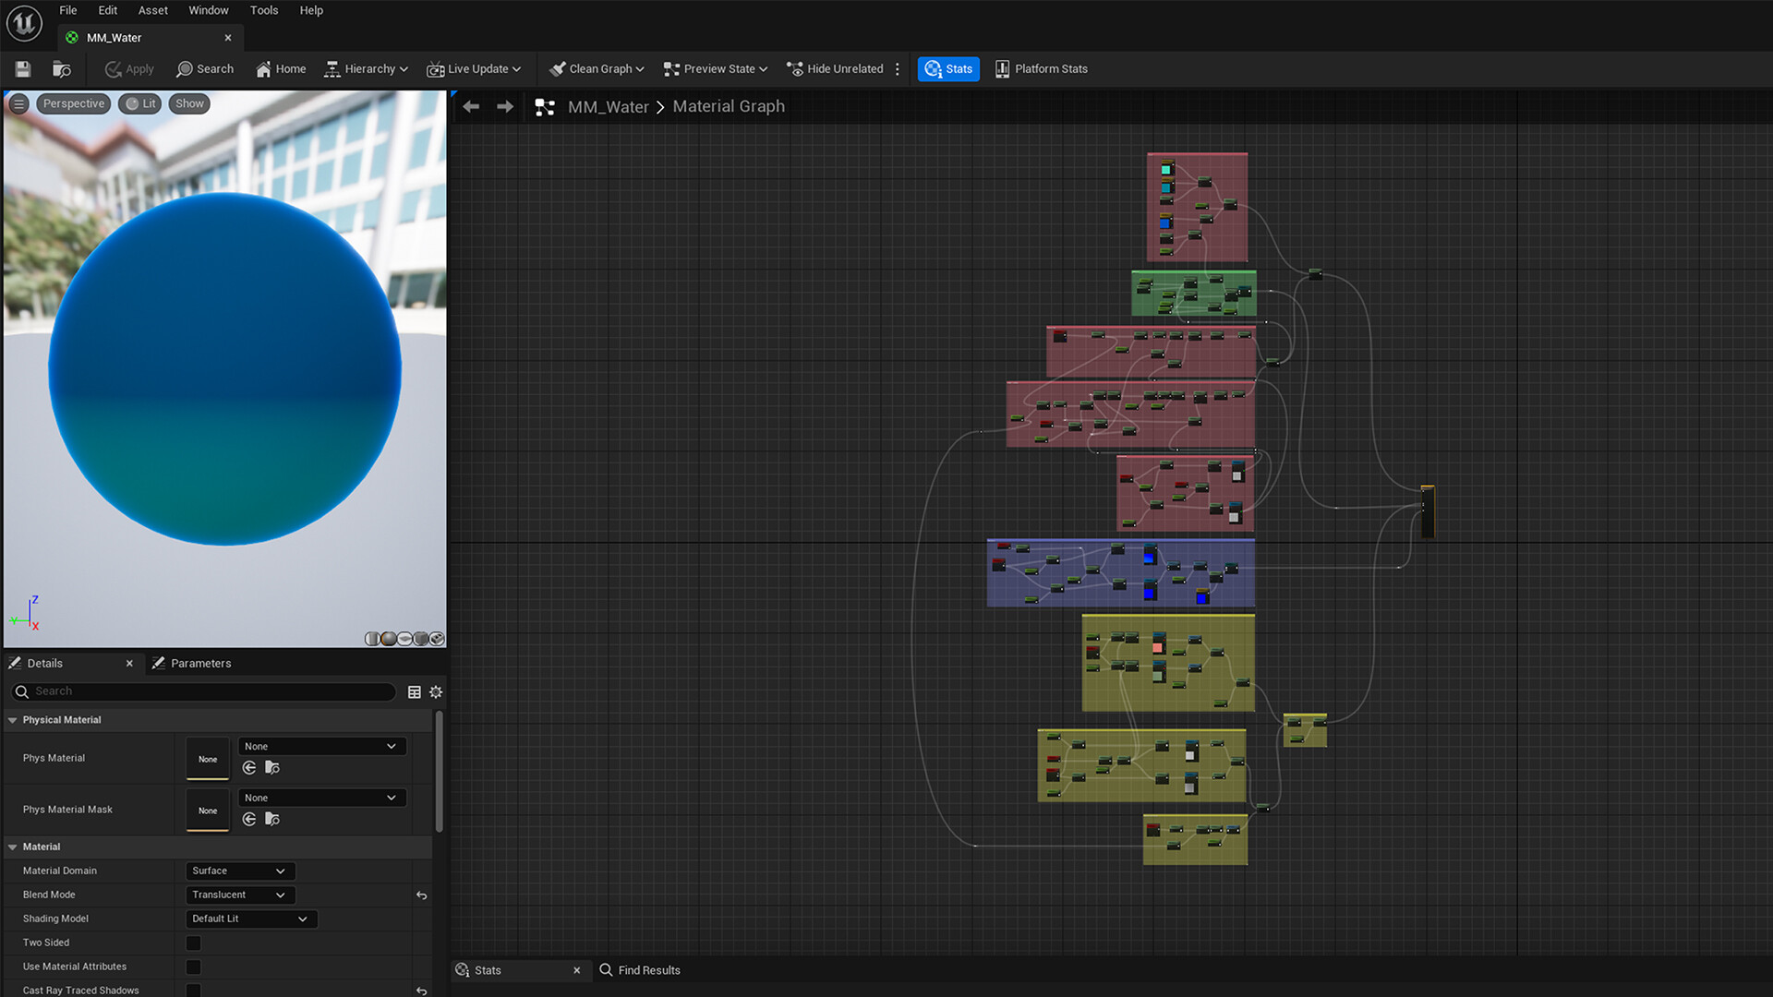Click the Platform Stats button
Image resolution: width=1773 pixels, height=997 pixels.
coord(1041,69)
